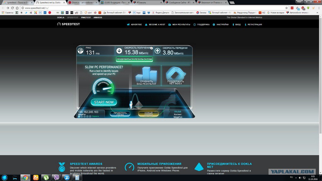Click the address bar with www.speedtest.net/ru/

tap(153, 8)
